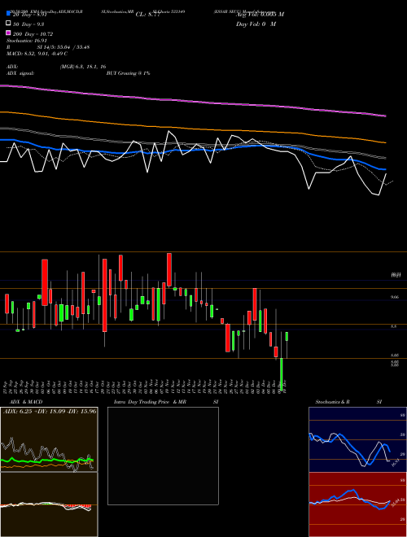The height and width of the screenshot is (537, 407).
Task: Open the ADX indicator mini chart
Action: pyautogui.click(x=49, y=439)
